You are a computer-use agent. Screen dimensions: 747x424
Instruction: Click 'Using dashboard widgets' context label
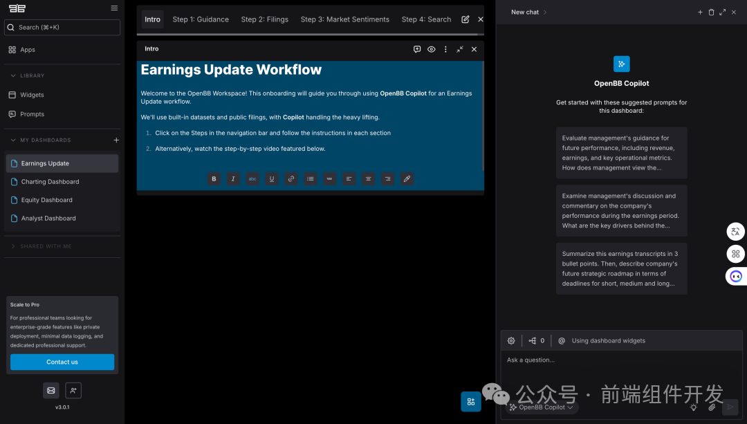[609, 340]
